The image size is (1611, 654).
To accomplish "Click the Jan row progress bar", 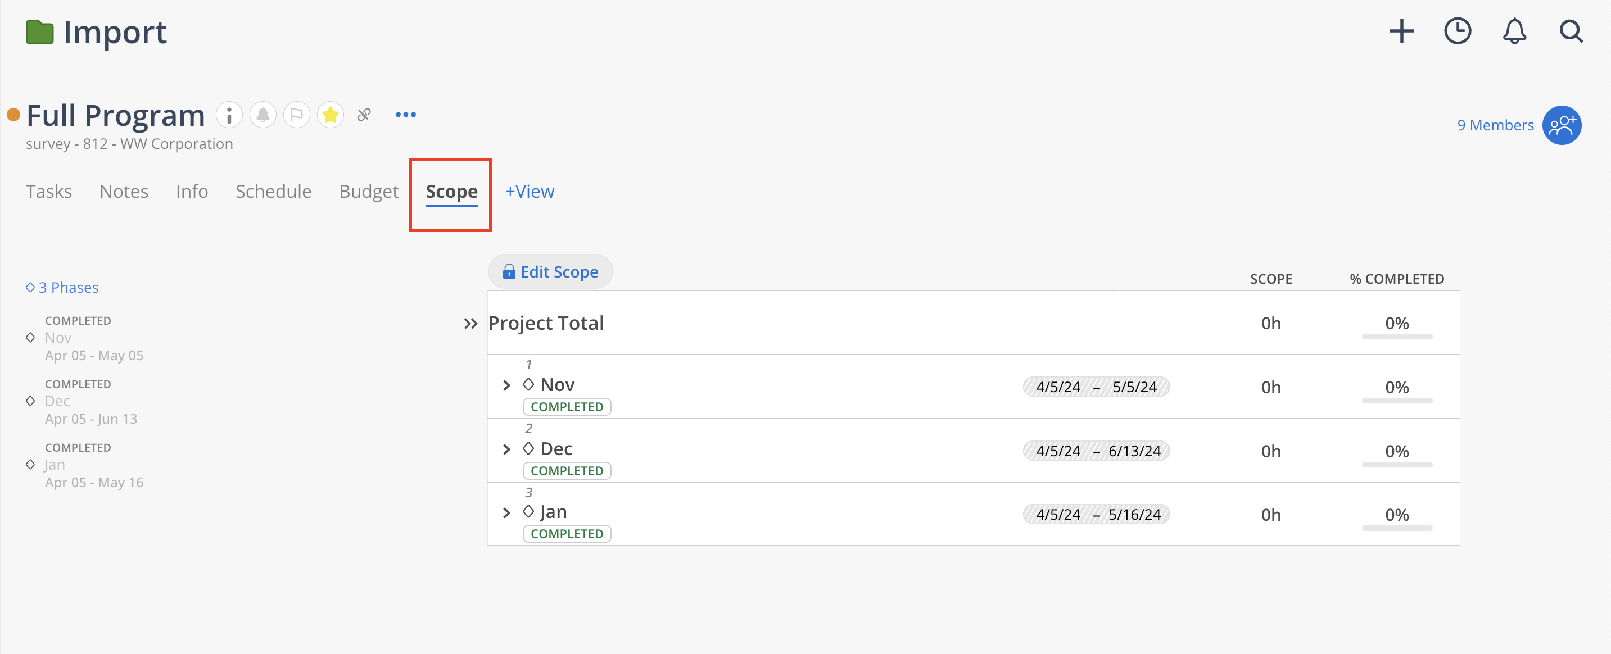I will click(x=1396, y=529).
